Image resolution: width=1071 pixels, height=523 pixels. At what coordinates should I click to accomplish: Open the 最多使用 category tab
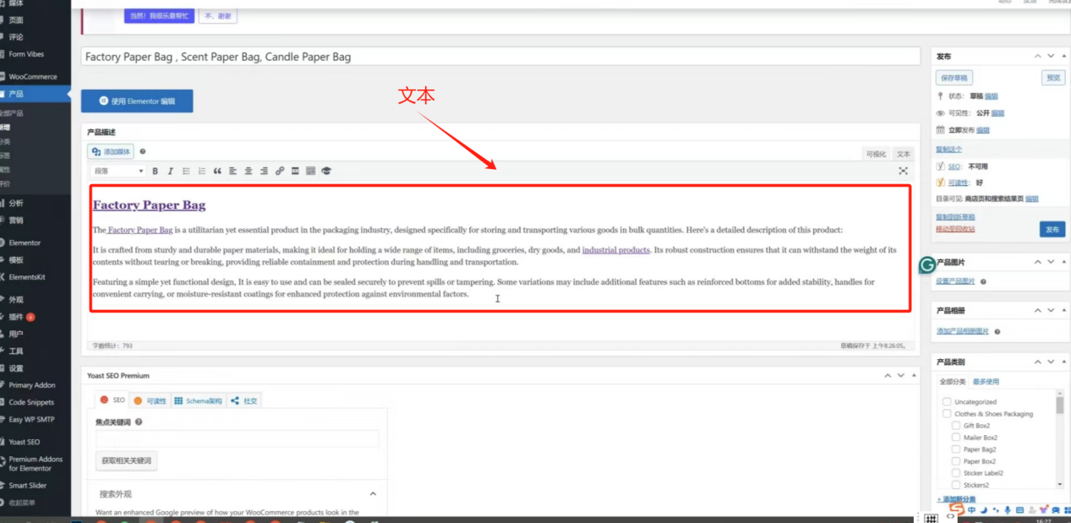(x=986, y=382)
